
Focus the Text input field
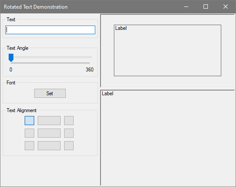point(50,30)
